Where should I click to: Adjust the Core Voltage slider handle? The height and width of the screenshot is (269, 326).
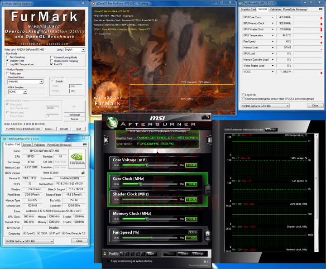[147, 165]
